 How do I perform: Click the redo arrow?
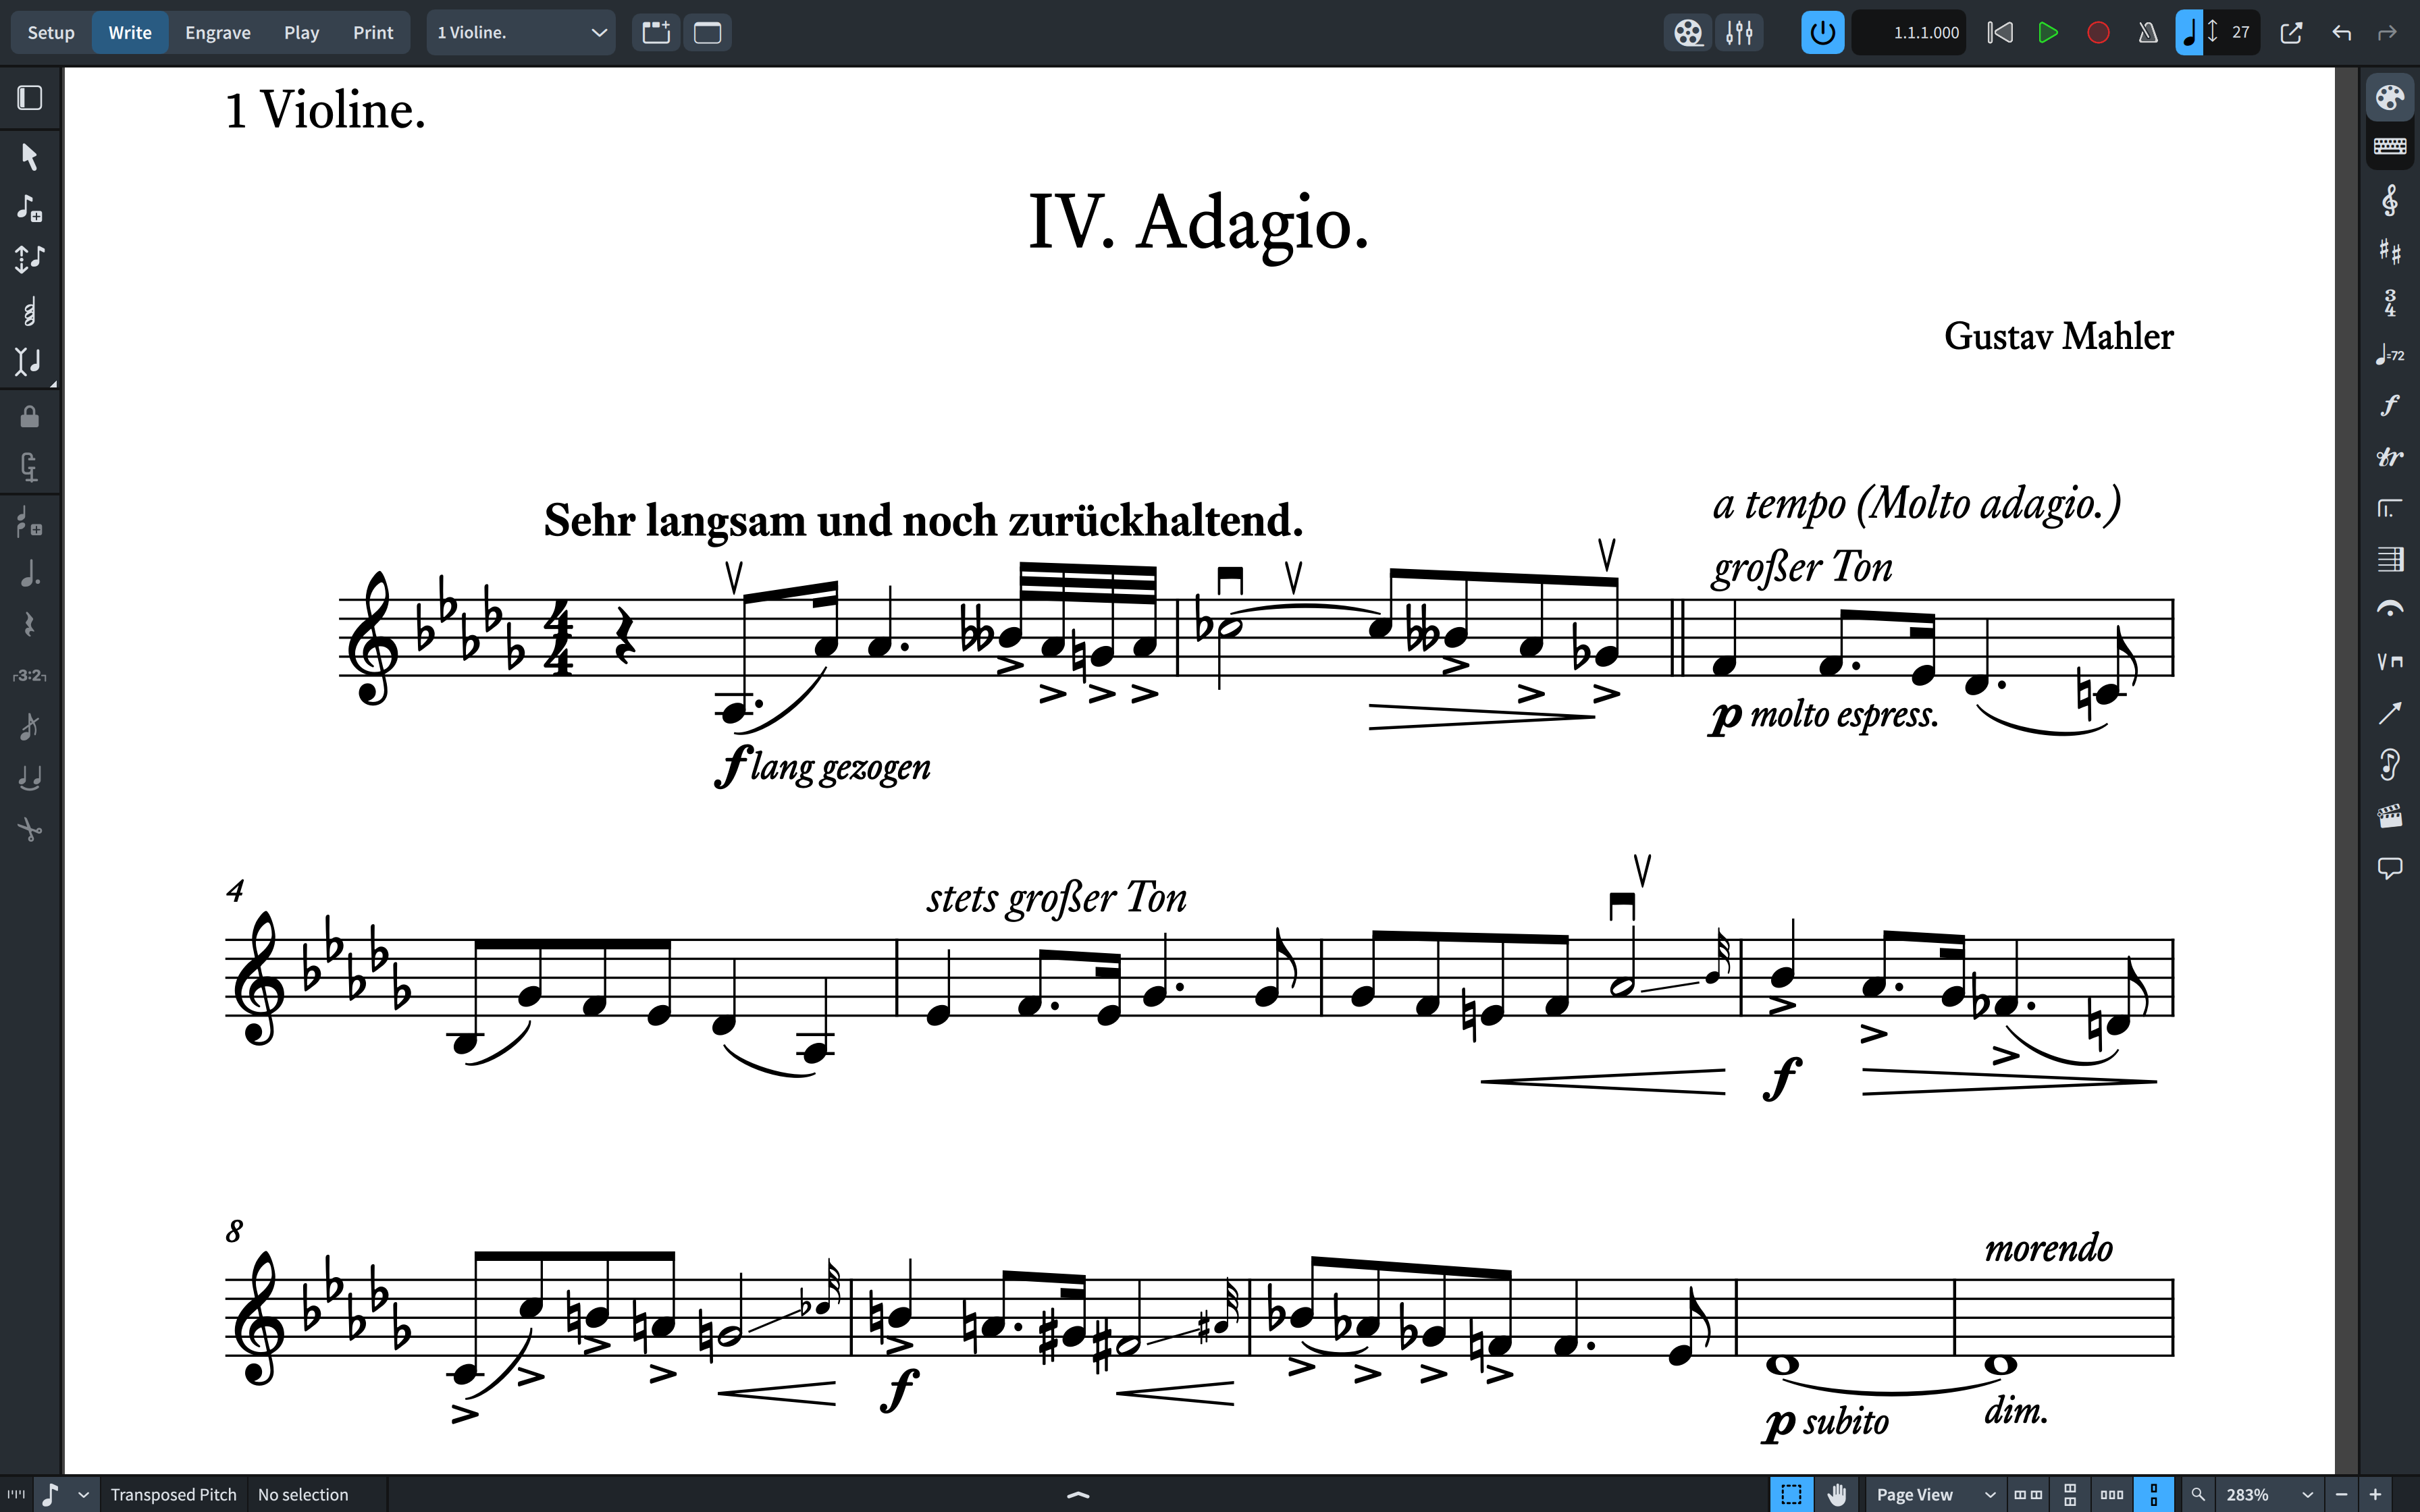(2387, 33)
